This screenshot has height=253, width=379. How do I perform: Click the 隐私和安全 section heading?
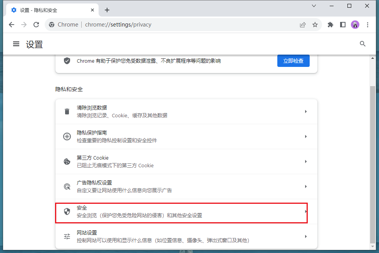[69, 89]
